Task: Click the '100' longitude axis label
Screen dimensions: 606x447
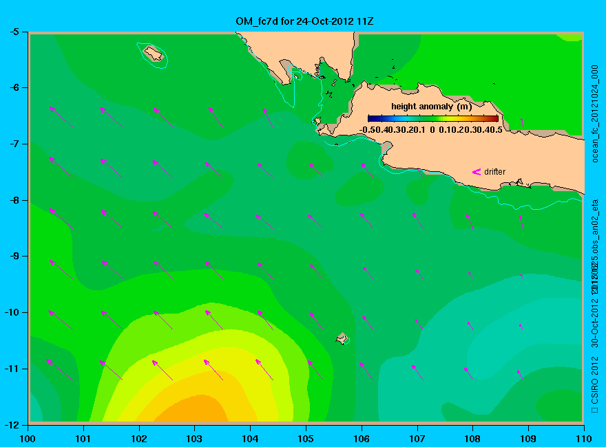Action: [x=28, y=439]
